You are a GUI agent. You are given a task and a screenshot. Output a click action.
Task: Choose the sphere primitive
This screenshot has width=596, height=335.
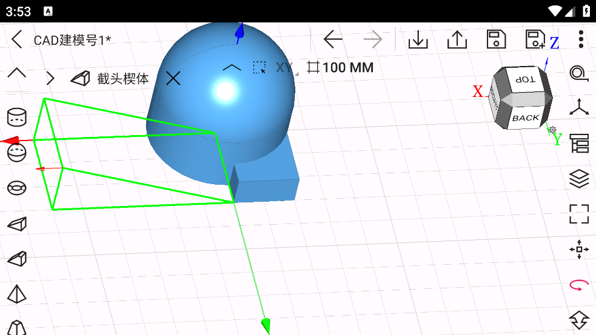click(x=17, y=153)
